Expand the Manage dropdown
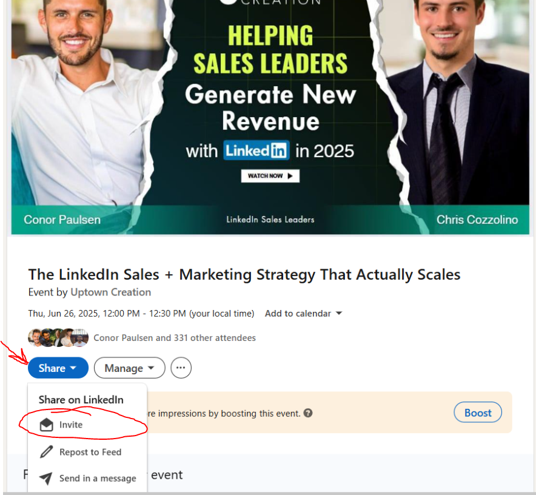Screen dimensions: 536x495 click(130, 368)
